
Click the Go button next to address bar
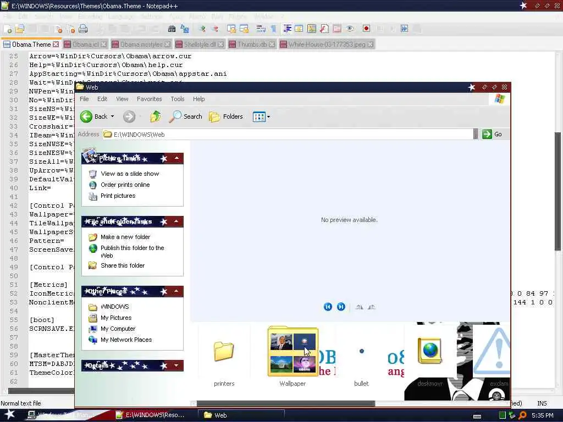492,134
